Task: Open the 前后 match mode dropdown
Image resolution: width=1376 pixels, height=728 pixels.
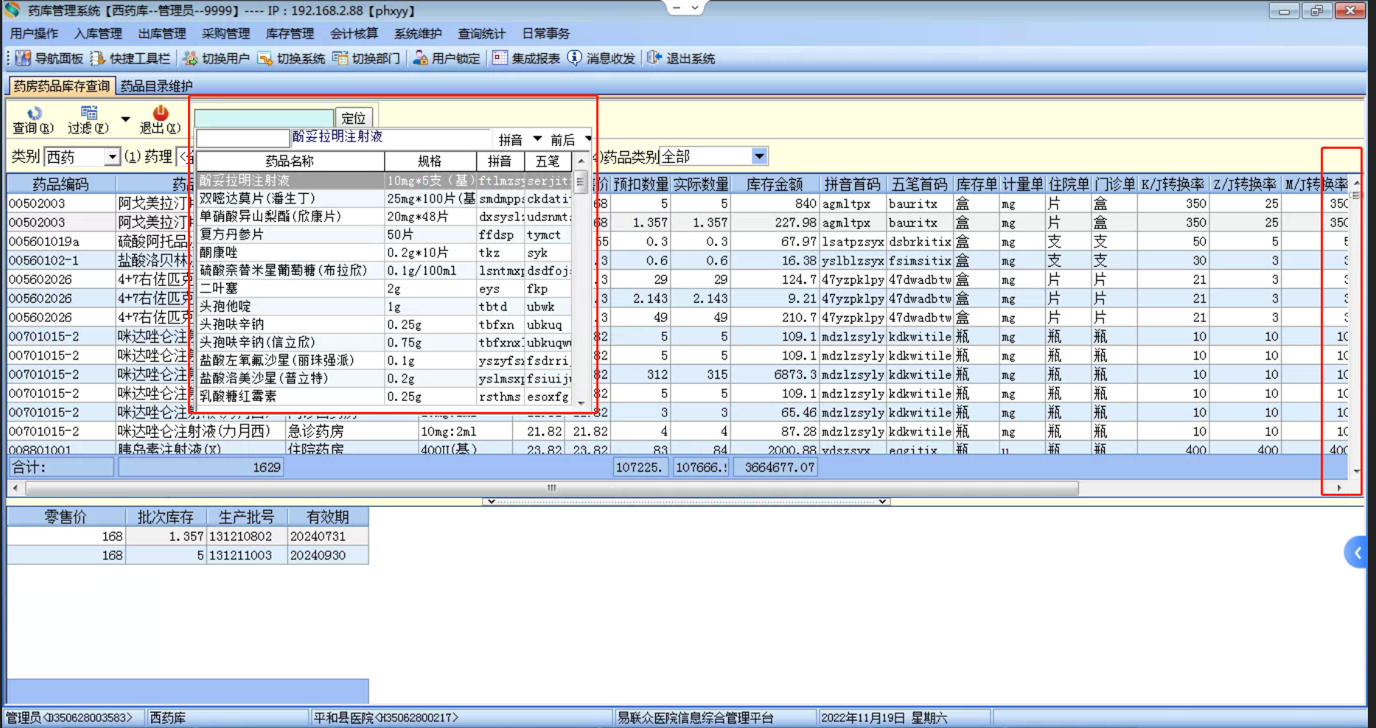Action: (x=588, y=139)
